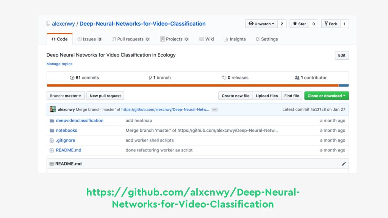This screenshot has height=218, width=388.
Task: Click the New pull request button
Action: (x=105, y=96)
